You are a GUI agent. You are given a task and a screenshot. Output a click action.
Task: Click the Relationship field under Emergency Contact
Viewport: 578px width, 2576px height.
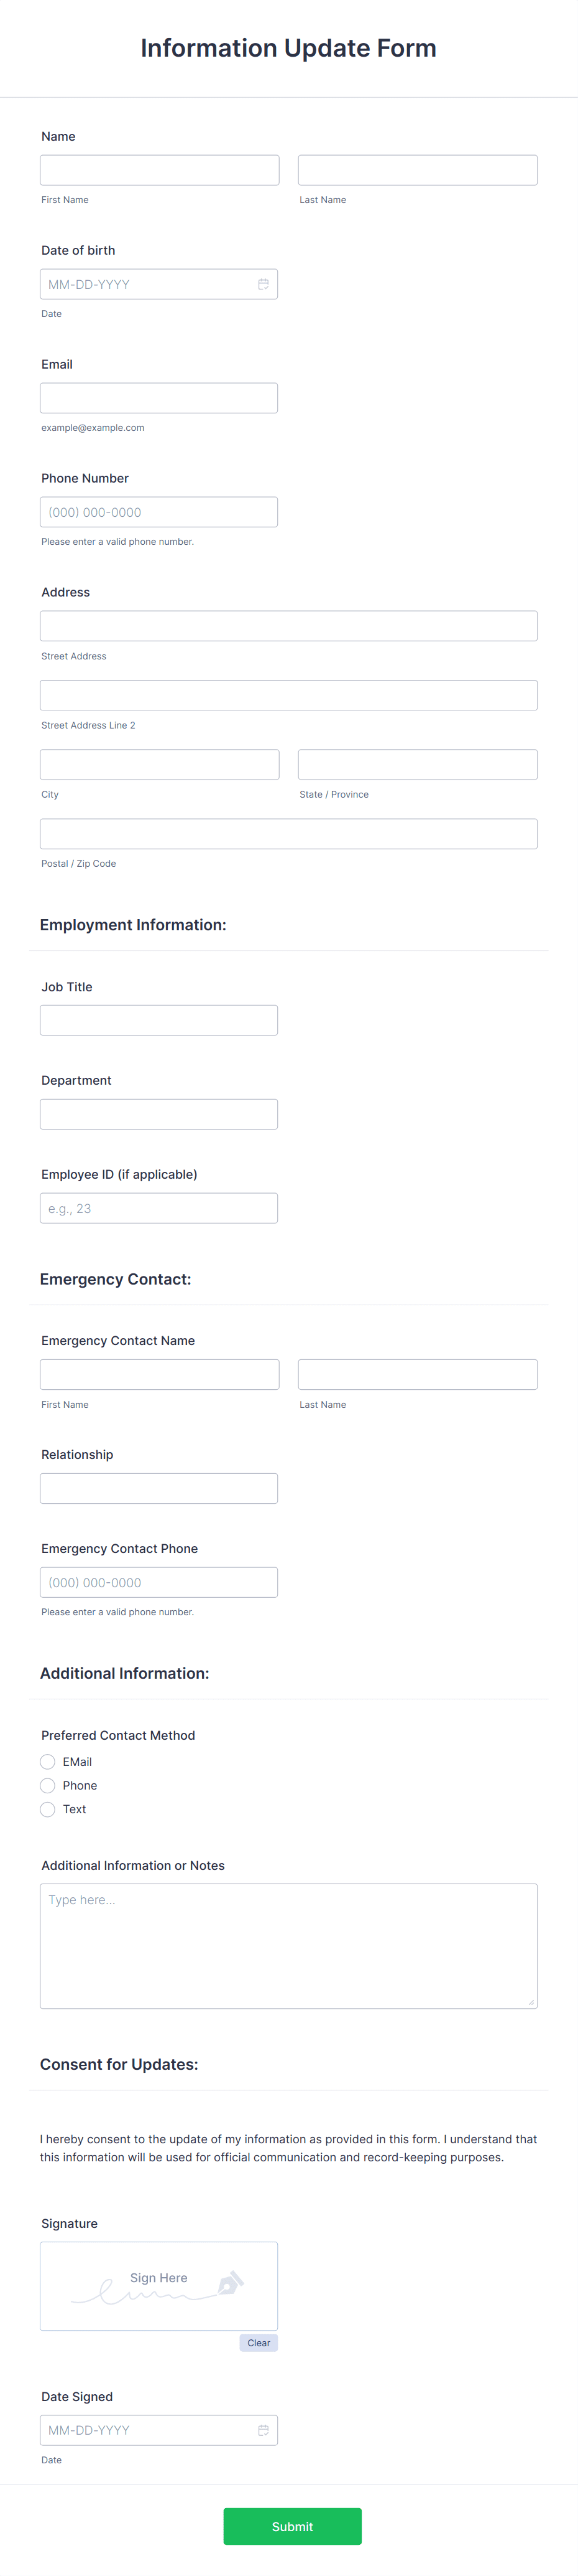click(158, 1487)
